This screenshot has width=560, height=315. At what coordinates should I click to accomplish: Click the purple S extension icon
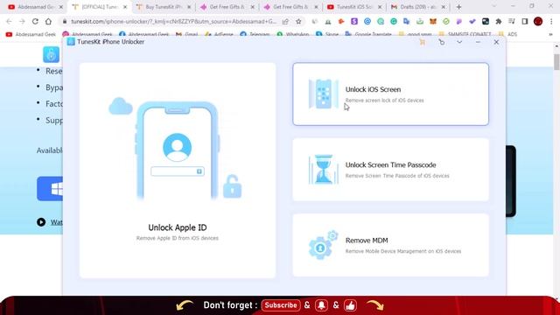[353, 21]
